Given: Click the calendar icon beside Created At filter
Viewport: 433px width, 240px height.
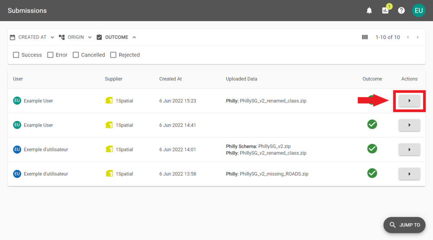Looking at the screenshot, I should pyautogui.click(x=13, y=37).
